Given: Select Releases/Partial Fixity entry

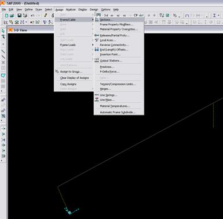Looking at the screenshot, I should pyautogui.click(x=119, y=35).
